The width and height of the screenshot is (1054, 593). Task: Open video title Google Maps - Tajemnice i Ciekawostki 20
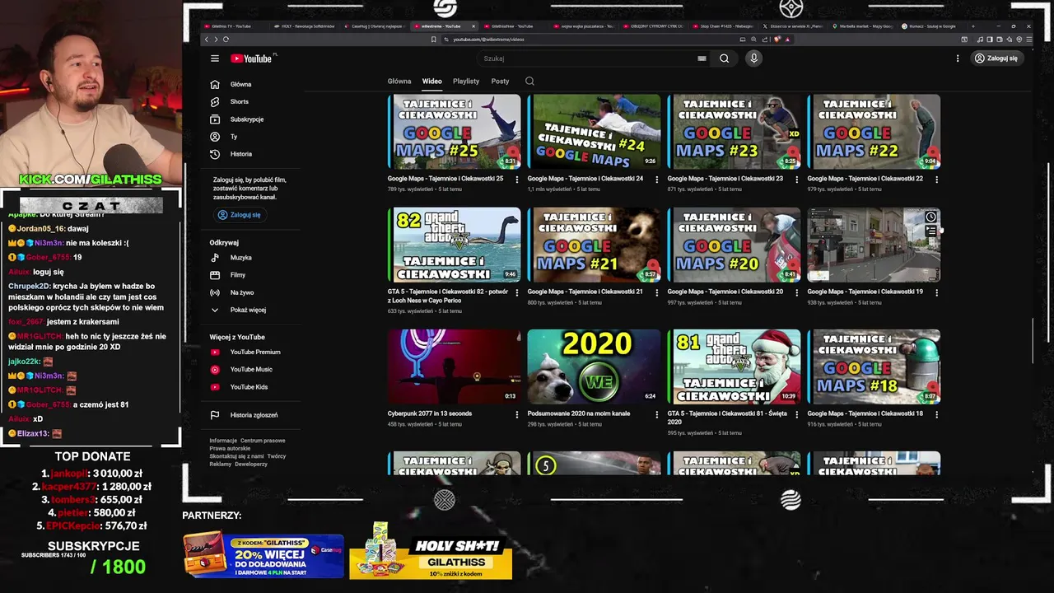pos(725,292)
